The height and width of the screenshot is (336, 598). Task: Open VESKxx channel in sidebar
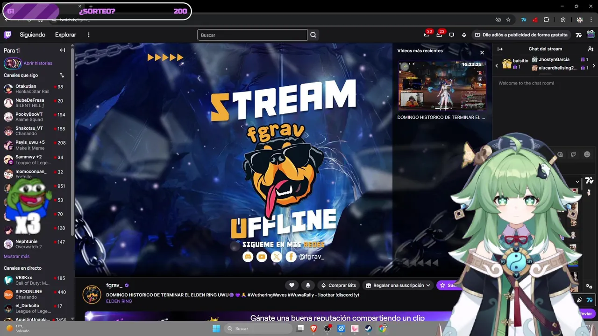36,280
